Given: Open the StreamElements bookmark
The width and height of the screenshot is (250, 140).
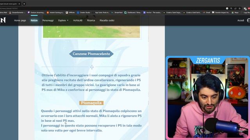Looking at the screenshot, I should (17, 12).
